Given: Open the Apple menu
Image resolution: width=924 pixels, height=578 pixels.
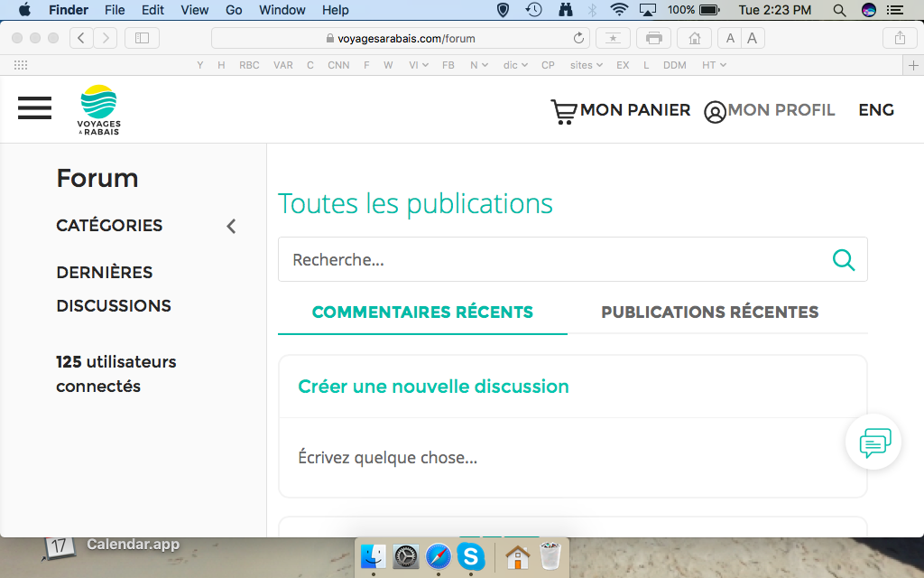Looking at the screenshot, I should 24,9.
